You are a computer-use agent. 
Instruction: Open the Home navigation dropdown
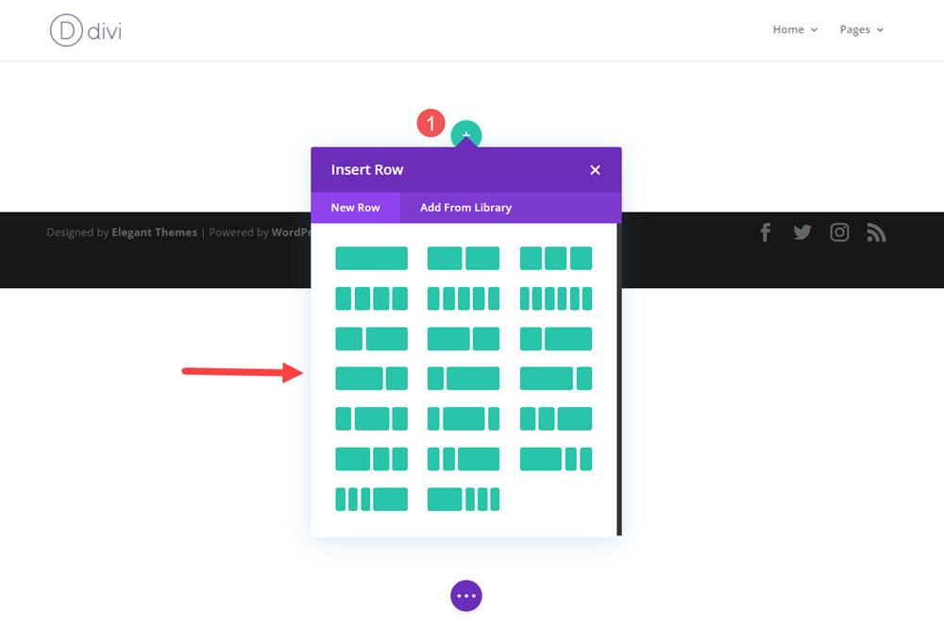pos(794,29)
